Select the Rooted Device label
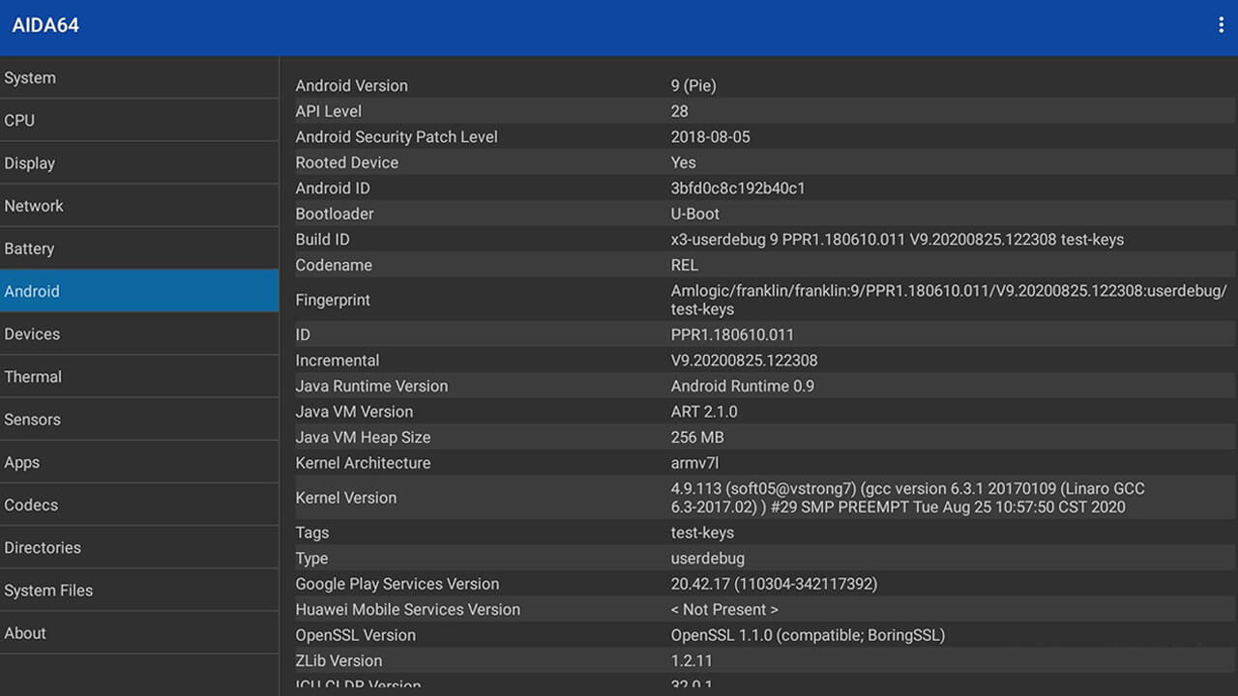 (346, 162)
